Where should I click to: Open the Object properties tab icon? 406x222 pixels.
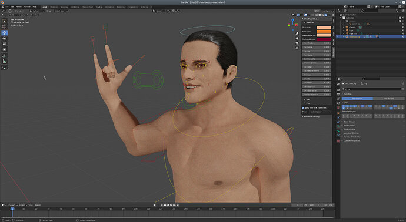coord(338,113)
